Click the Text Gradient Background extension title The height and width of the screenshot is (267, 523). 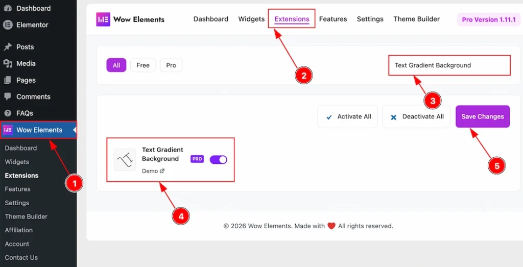click(x=162, y=154)
